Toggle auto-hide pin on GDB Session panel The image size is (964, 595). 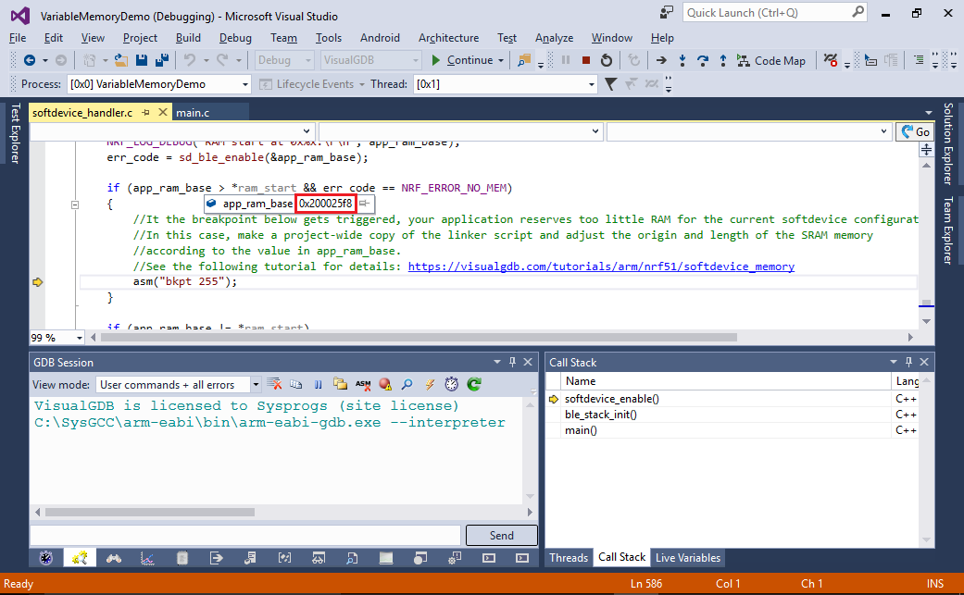coord(512,363)
